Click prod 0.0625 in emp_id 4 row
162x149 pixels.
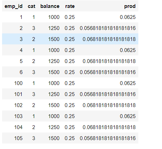128,50
